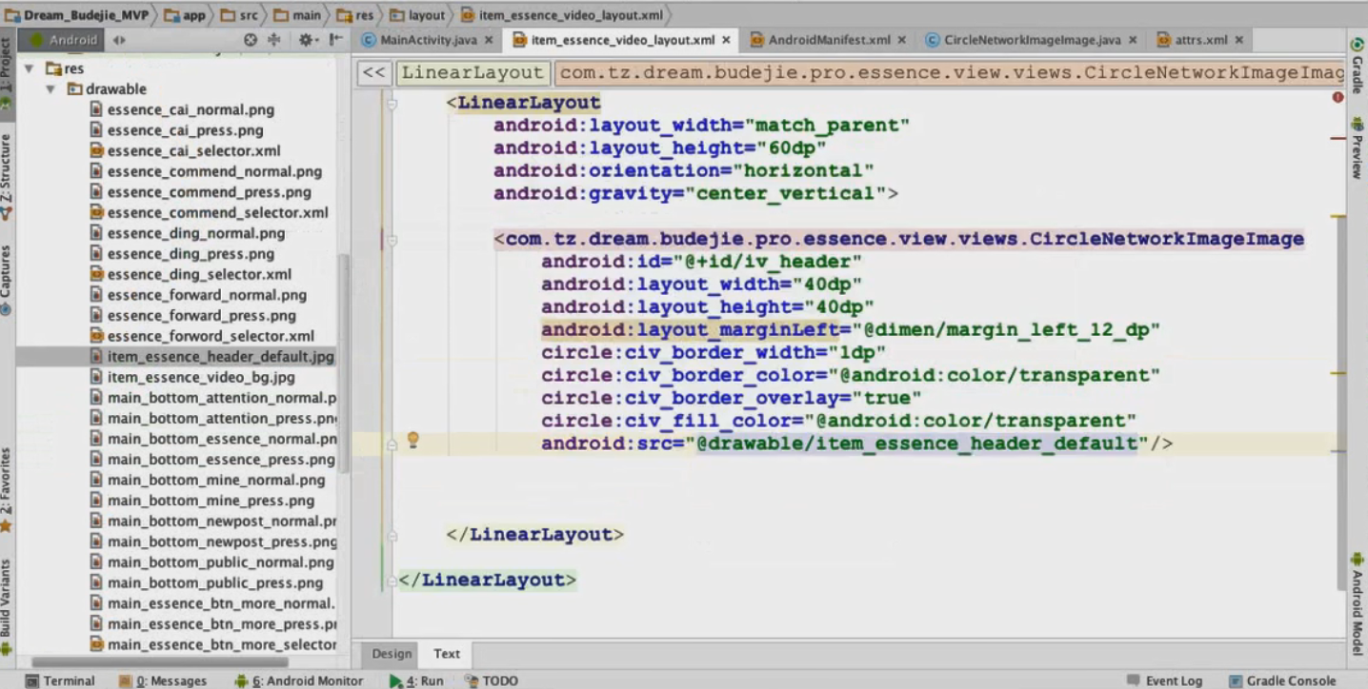Open the Captures tool window
The image size is (1368, 689).
(8, 280)
